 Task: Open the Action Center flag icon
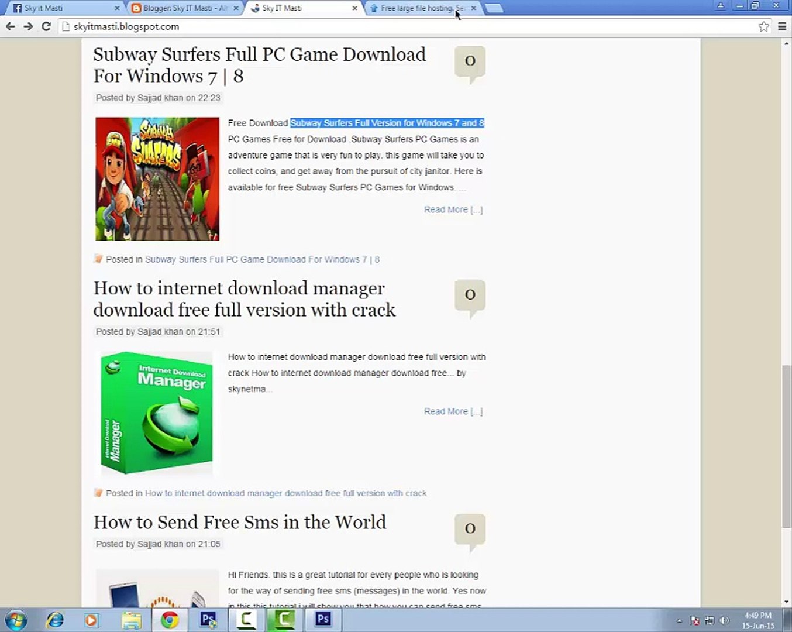tap(695, 620)
